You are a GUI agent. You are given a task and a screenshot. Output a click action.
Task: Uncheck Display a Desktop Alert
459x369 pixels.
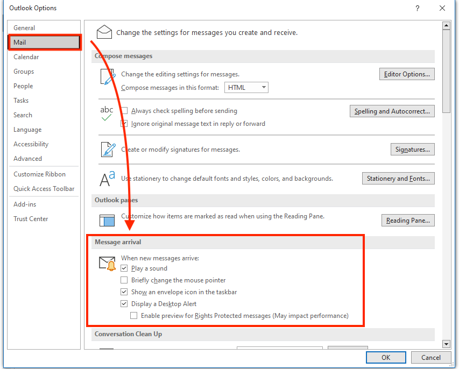point(124,303)
